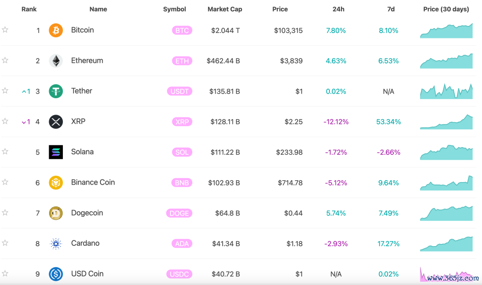Screen dimensions: 482x285
Task: Open the XRP name link
Action: 78,121
